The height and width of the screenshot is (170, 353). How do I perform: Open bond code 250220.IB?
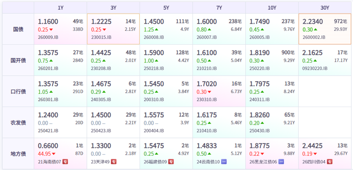[260, 68]
